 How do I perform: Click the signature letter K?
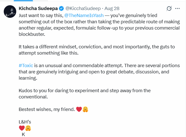click(23, 134)
